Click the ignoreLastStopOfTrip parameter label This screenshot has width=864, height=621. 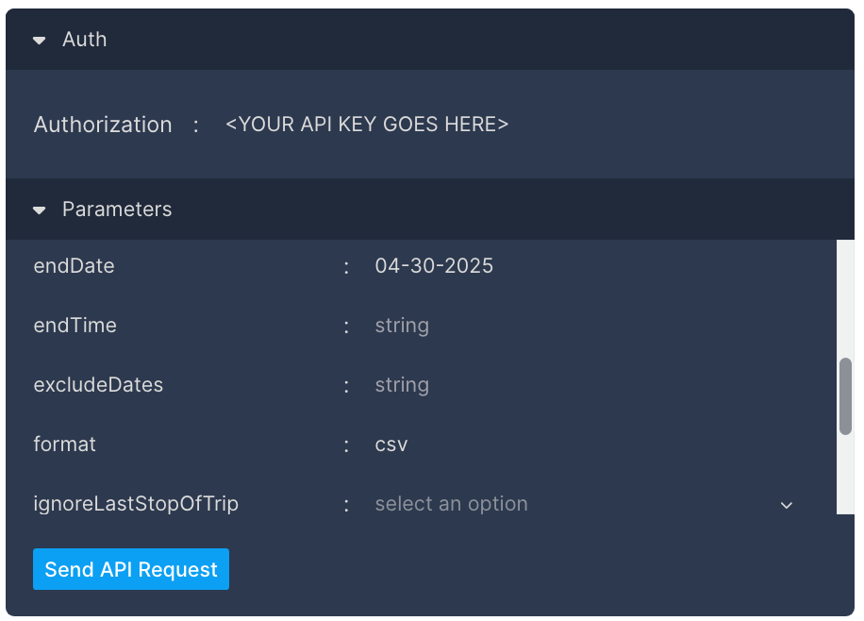coord(136,504)
